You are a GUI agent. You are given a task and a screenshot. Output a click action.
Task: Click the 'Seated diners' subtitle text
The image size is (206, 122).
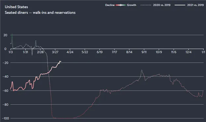[x=16, y=13]
